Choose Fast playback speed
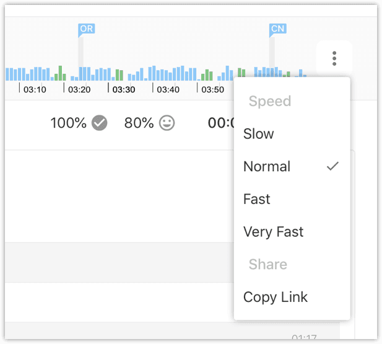The height and width of the screenshot is (344, 382). [257, 199]
